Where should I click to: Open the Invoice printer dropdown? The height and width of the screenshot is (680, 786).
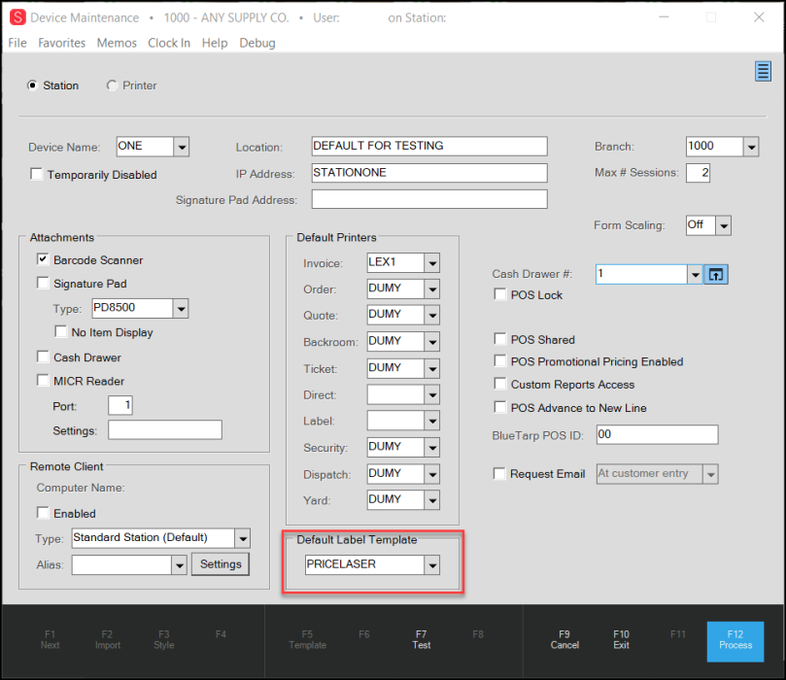[x=432, y=262]
